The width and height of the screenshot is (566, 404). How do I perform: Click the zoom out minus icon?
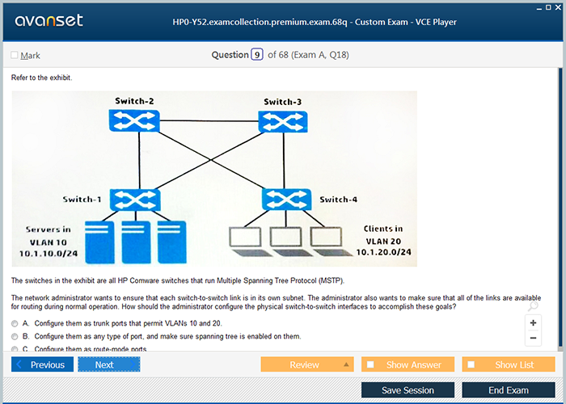pos(534,338)
